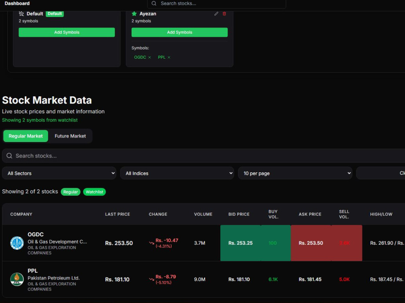Screen dimensions: 405x303
Task: Click PPL ask price Rs. 181.45
Action: (x=310, y=279)
